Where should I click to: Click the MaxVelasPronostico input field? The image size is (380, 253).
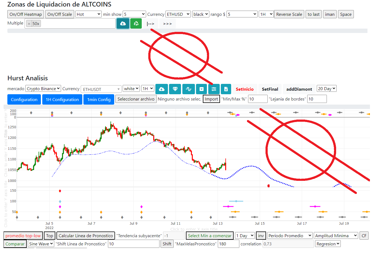[228, 244]
